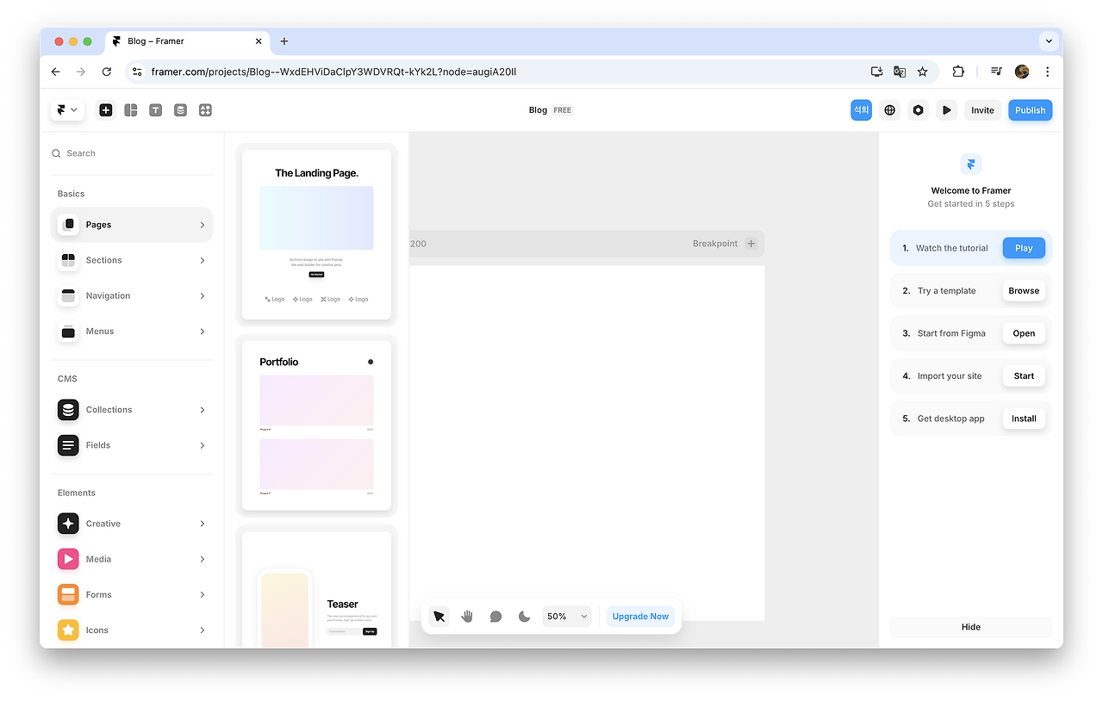Expand the Creative row chevron

(203, 524)
